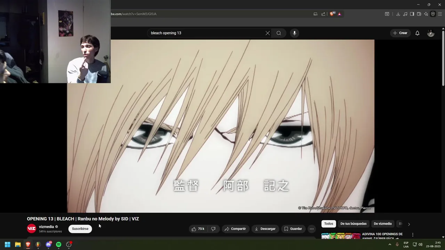The width and height of the screenshot is (445, 250).
Task: Open the taskbar clock and date
Action: (434, 244)
